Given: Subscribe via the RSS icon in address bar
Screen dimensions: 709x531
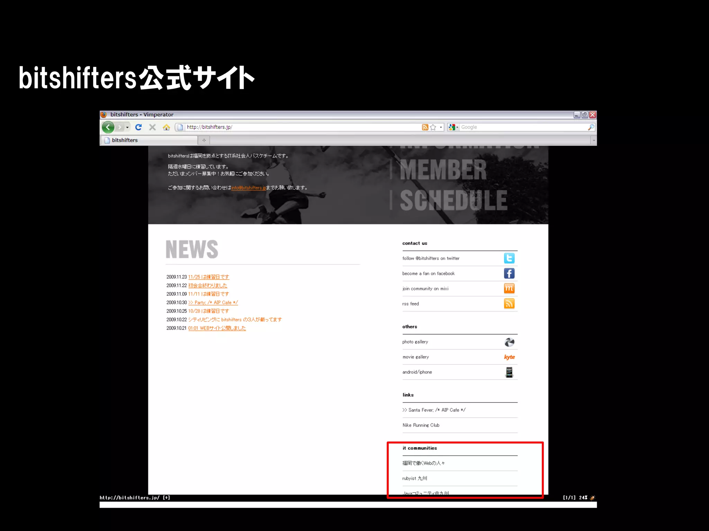Looking at the screenshot, I should [x=425, y=127].
